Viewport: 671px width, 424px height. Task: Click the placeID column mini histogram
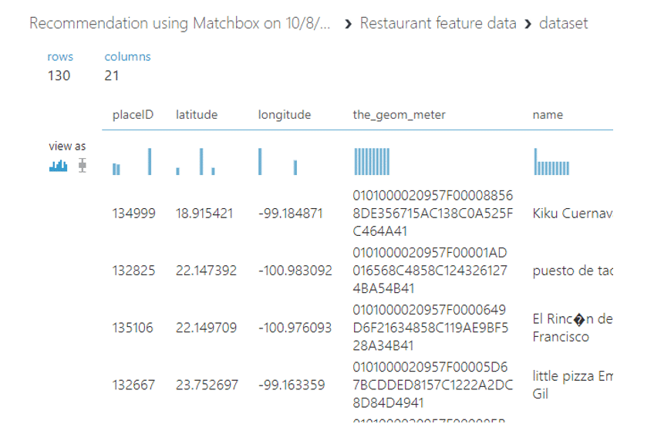[132, 162]
